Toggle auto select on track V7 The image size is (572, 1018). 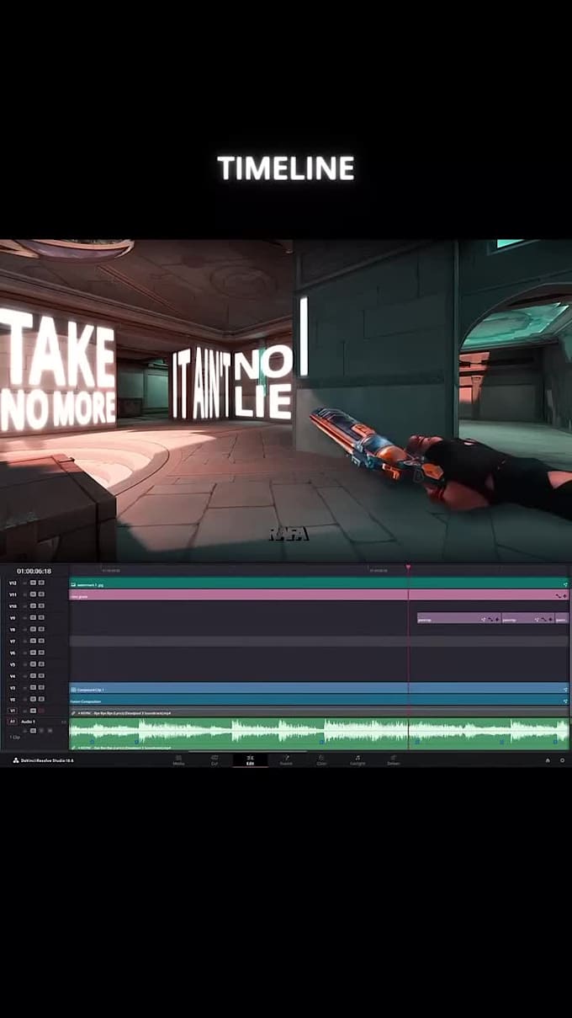coord(33,641)
